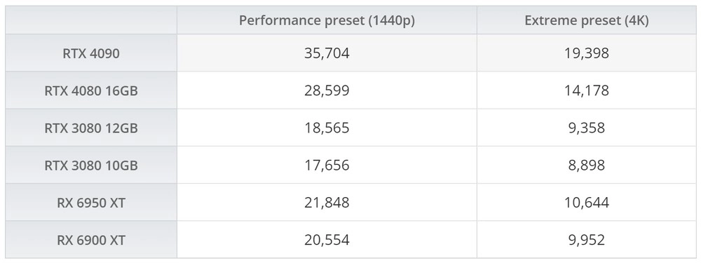Select the RTX 3080 10GB row label
This screenshot has width=701, height=263.
91,165
